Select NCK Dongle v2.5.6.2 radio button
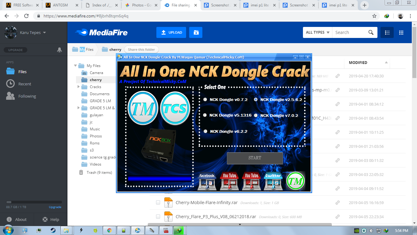Viewport: 417px width, 235px height. click(x=256, y=99)
